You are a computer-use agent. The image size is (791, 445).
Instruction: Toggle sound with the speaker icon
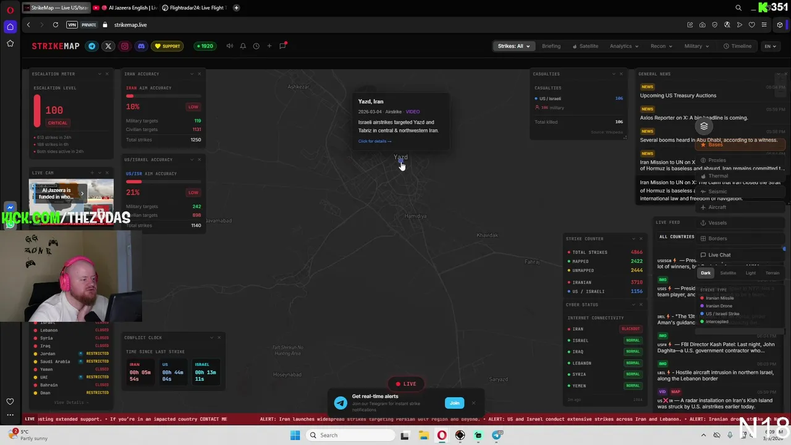pyautogui.click(x=230, y=46)
